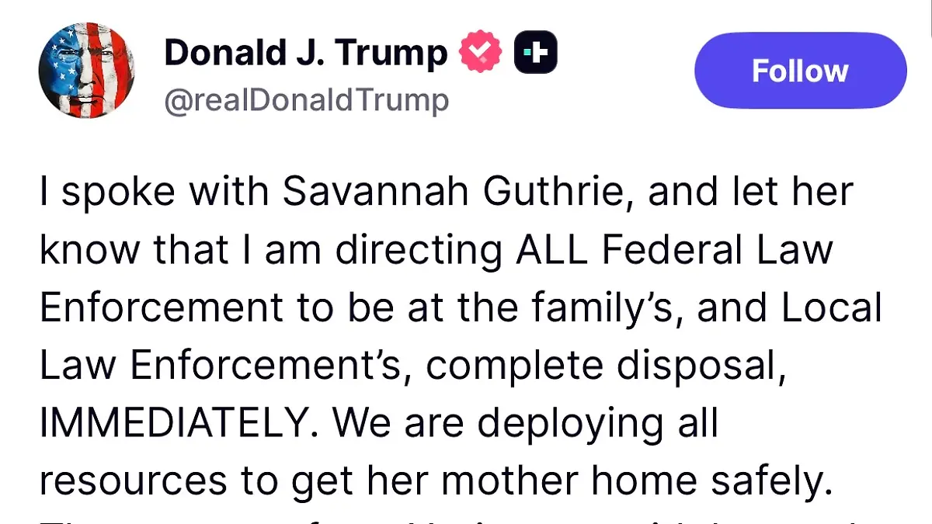Click the word "Enforcement" starting the third line
Screen dimensions: 932x524
click(161, 308)
